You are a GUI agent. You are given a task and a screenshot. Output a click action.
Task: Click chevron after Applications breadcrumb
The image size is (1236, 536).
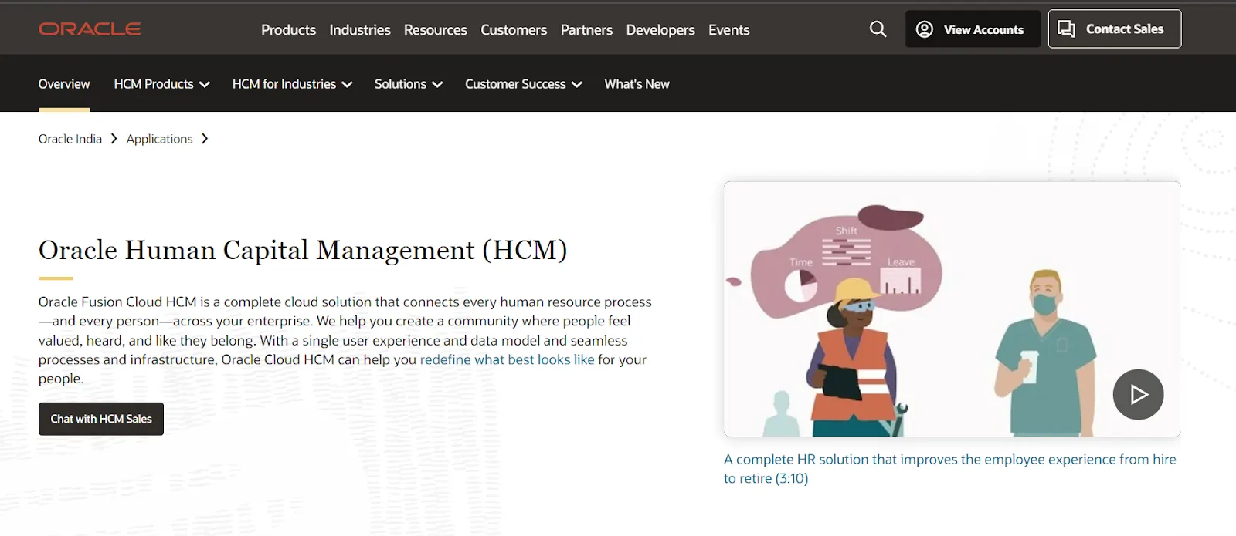click(205, 139)
